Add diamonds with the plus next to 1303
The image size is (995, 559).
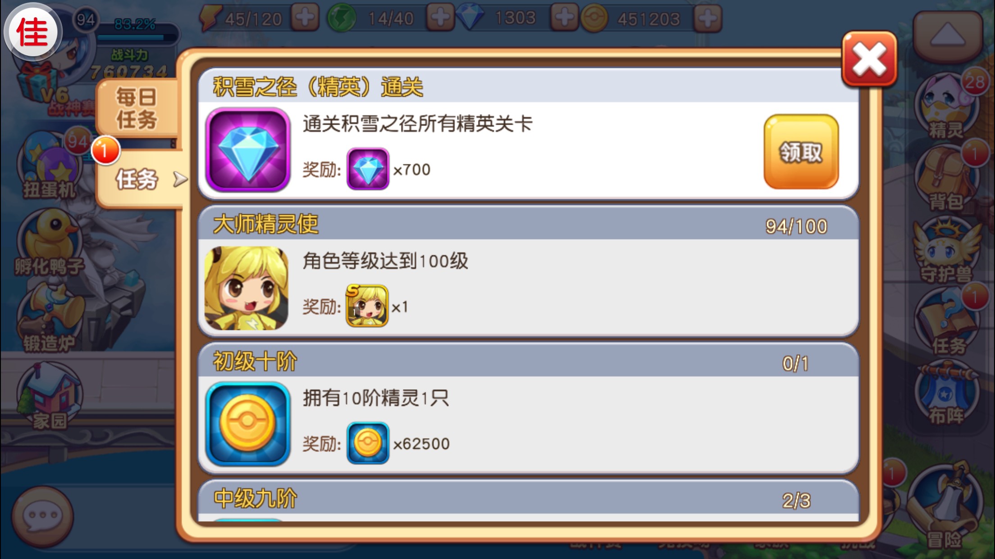coord(564,18)
